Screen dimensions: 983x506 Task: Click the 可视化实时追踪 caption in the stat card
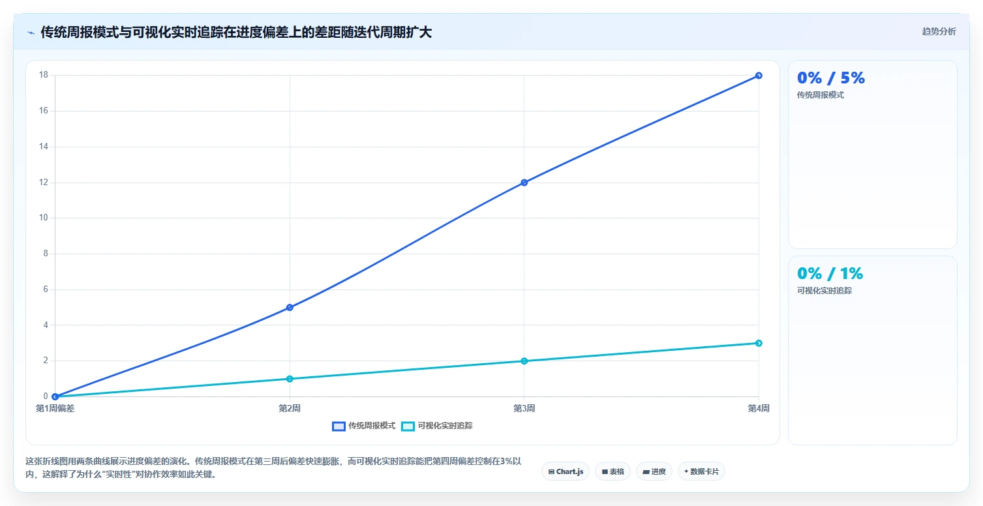[824, 291]
